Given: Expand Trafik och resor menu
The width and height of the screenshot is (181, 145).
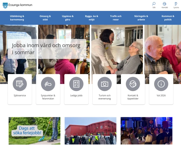Looking at the screenshot, I should click(116, 18).
